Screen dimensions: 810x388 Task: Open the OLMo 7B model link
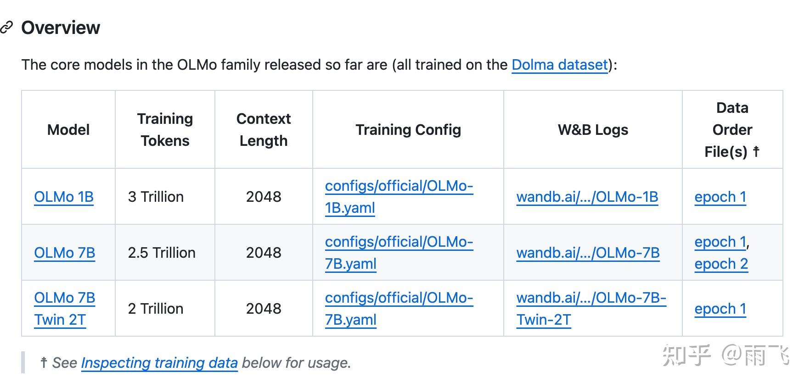[65, 253]
